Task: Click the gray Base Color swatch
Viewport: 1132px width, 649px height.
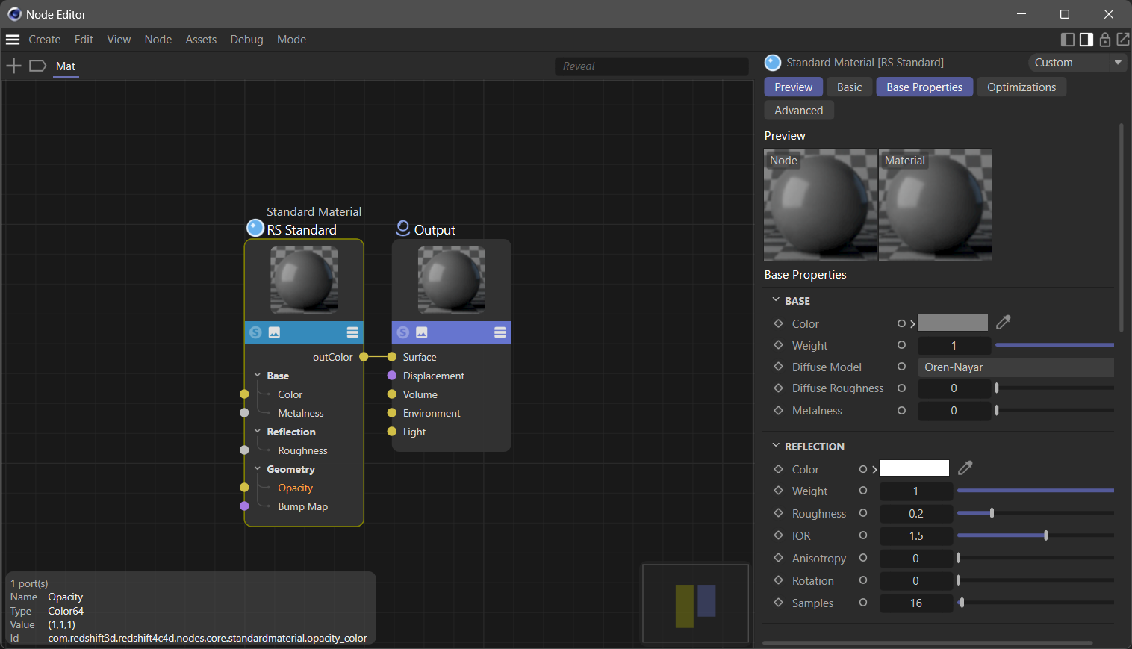Action: [x=953, y=323]
